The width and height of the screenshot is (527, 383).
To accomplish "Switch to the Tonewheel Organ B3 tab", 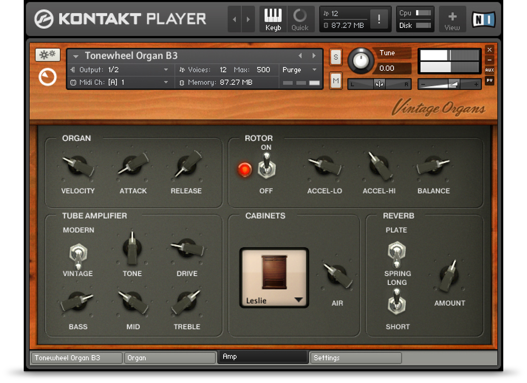I will tap(76, 358).
